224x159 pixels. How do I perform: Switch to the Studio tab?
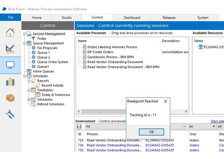pyautogui.click(x=67, y=17)
